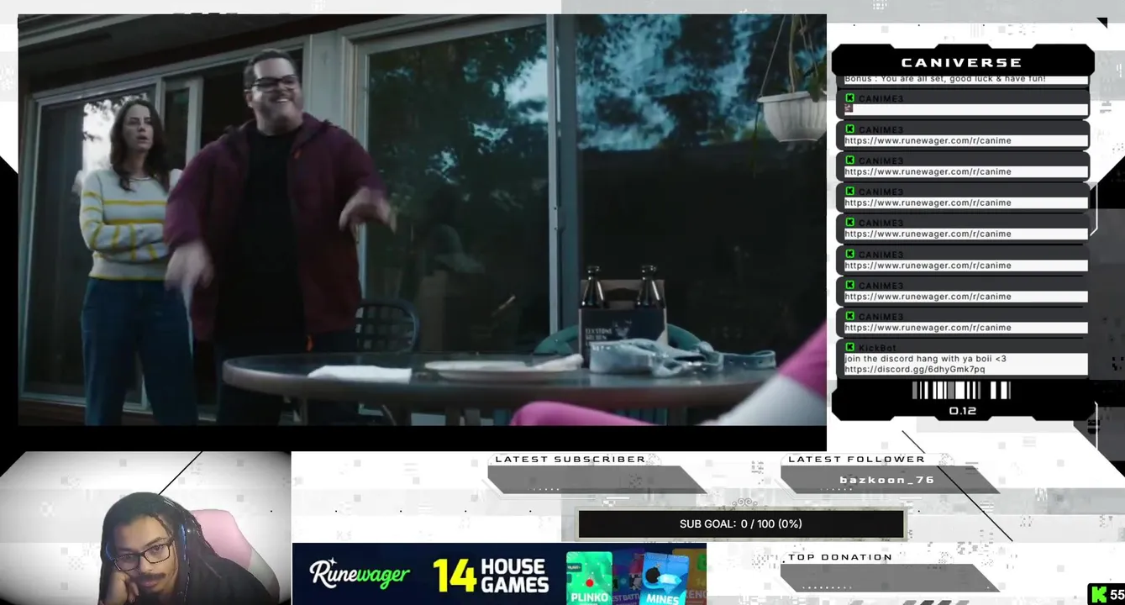Click the "0.12" version text below chat

point(962,411)
